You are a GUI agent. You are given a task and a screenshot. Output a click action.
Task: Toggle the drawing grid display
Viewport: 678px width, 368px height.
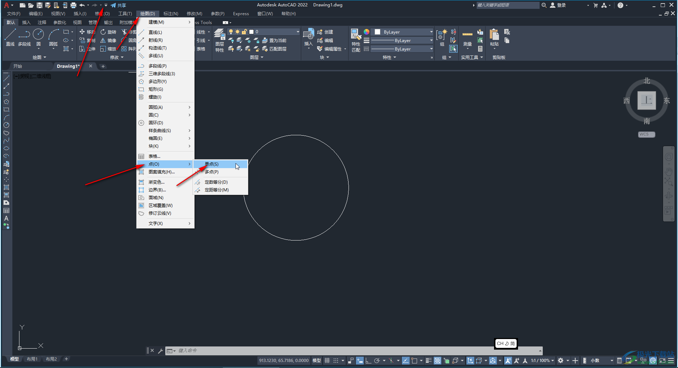point(327,361)
